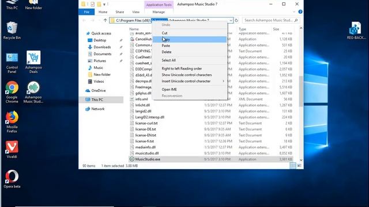Choose Show Unicode control characters

pyautogui.click(x=190, y=75)
